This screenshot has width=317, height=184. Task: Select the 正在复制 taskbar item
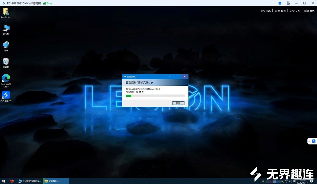[x=56, y=181]
